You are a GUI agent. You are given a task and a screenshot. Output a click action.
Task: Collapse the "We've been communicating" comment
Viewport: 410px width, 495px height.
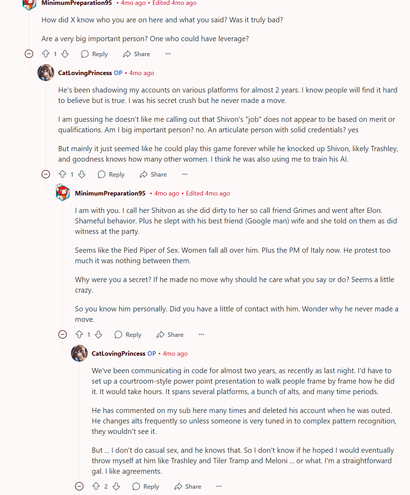(x=79, y=486)
